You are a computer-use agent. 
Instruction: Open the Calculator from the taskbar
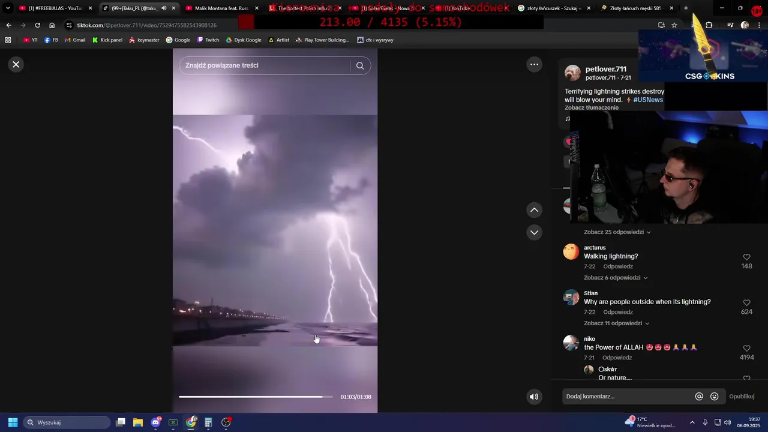coord(208,422)
